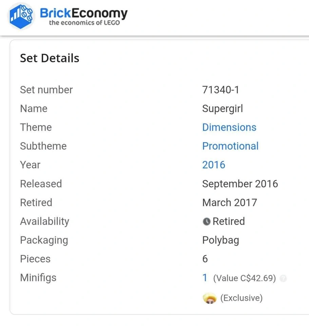This screenshot has height=326, width=309.
Task: Select the set number 71340-1 value
Action: (220, 90)
